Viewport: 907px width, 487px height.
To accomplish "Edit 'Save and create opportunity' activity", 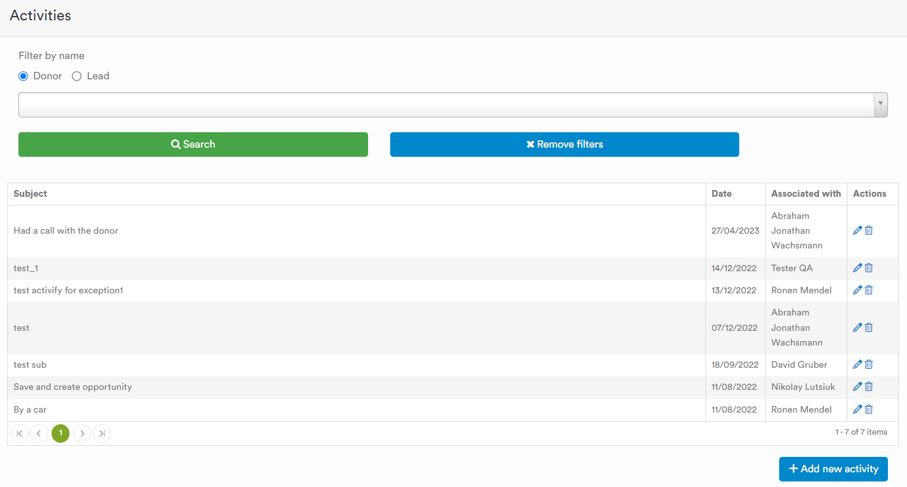I will [858, 387].
